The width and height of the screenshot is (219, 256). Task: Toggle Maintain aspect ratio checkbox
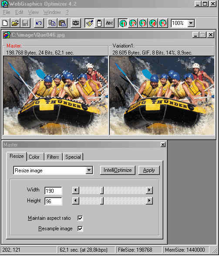[80, 218]
